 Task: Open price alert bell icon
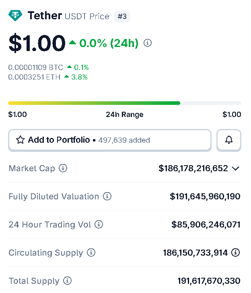click(x=229, y=140)
